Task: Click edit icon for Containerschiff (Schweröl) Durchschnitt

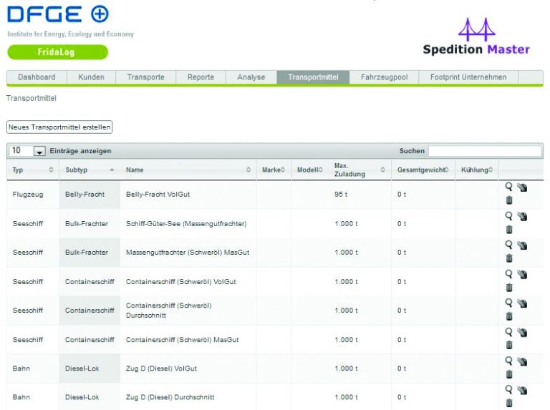Action: (x=522, y=304)
